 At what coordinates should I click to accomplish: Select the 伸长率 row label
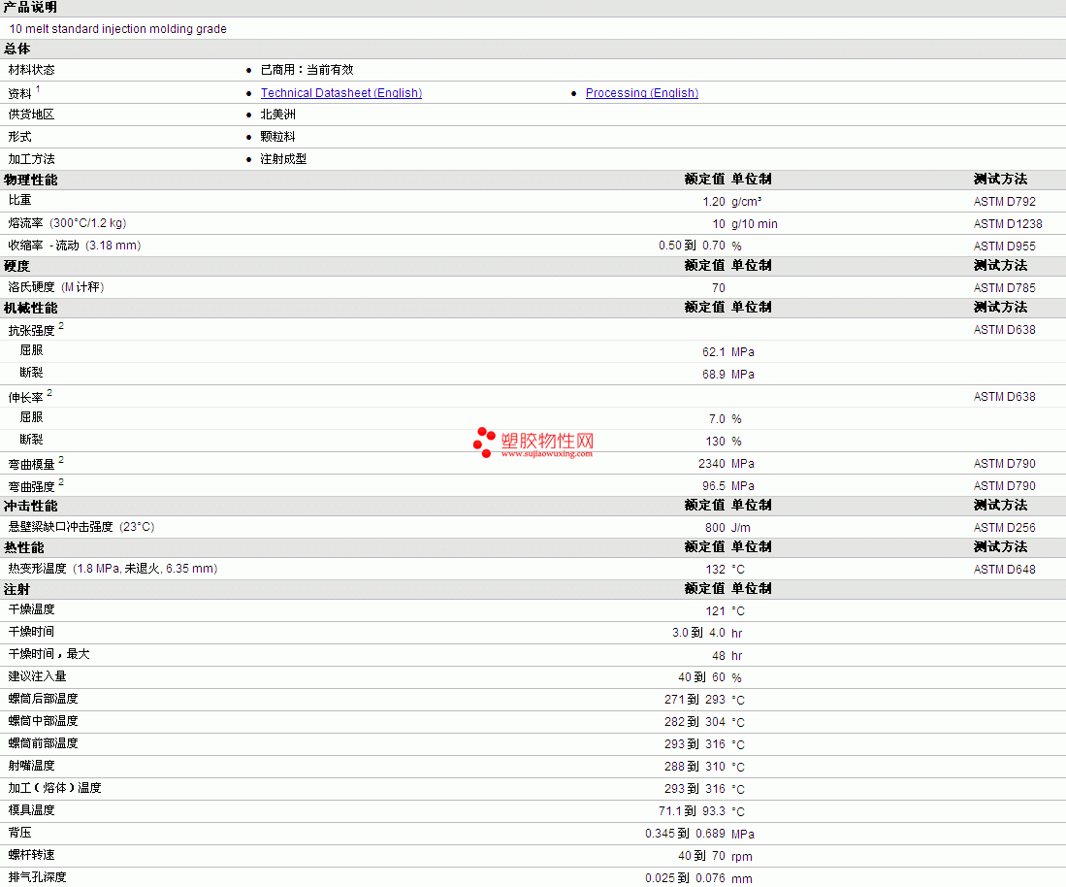tap(26, 397)
